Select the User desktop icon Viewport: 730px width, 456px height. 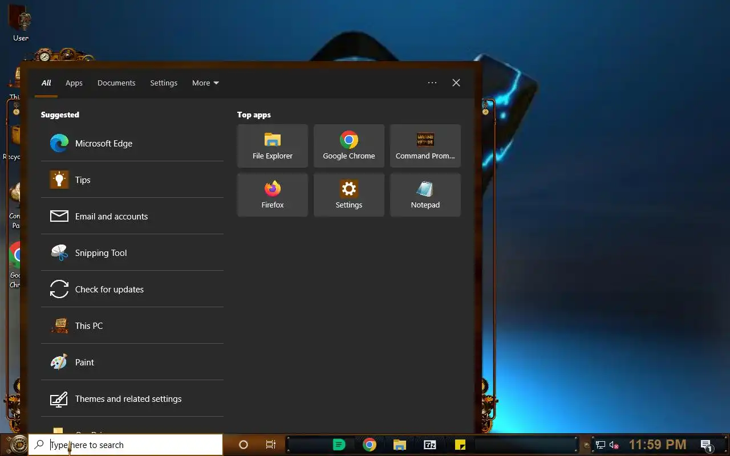pyautogui.click(x=21, y=23)
